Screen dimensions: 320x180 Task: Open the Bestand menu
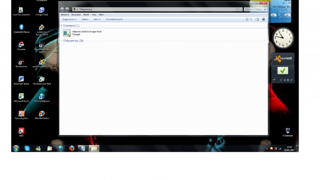(x=65, y=15)
